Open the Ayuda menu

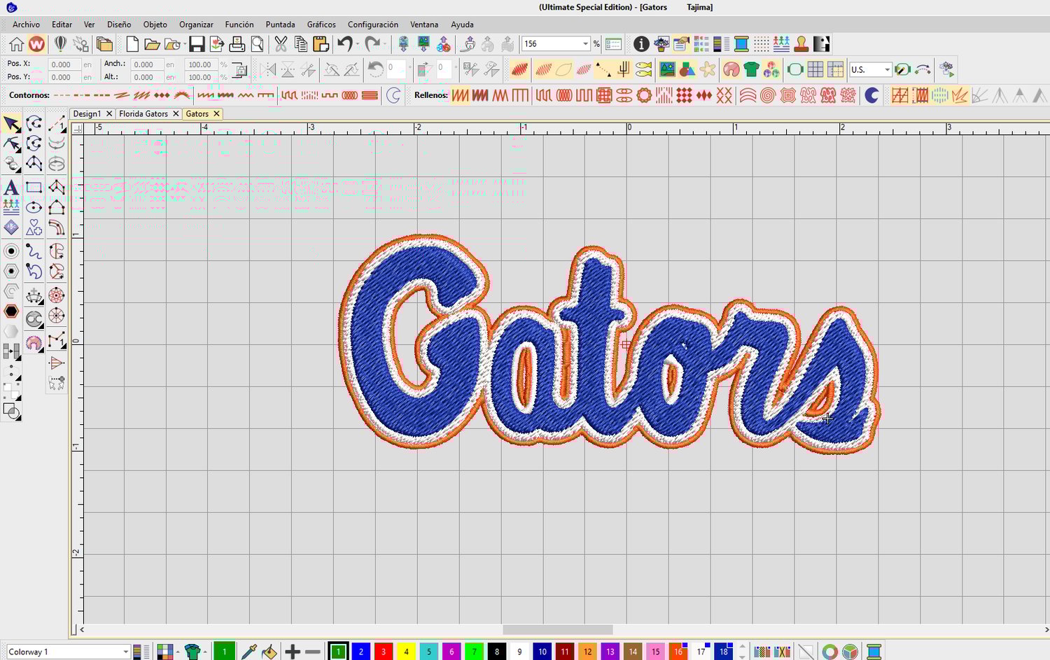coord(462,24)
